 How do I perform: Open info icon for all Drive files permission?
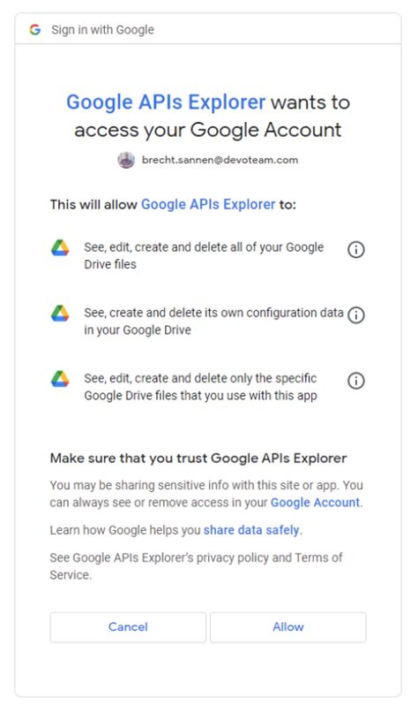(355, 250)
